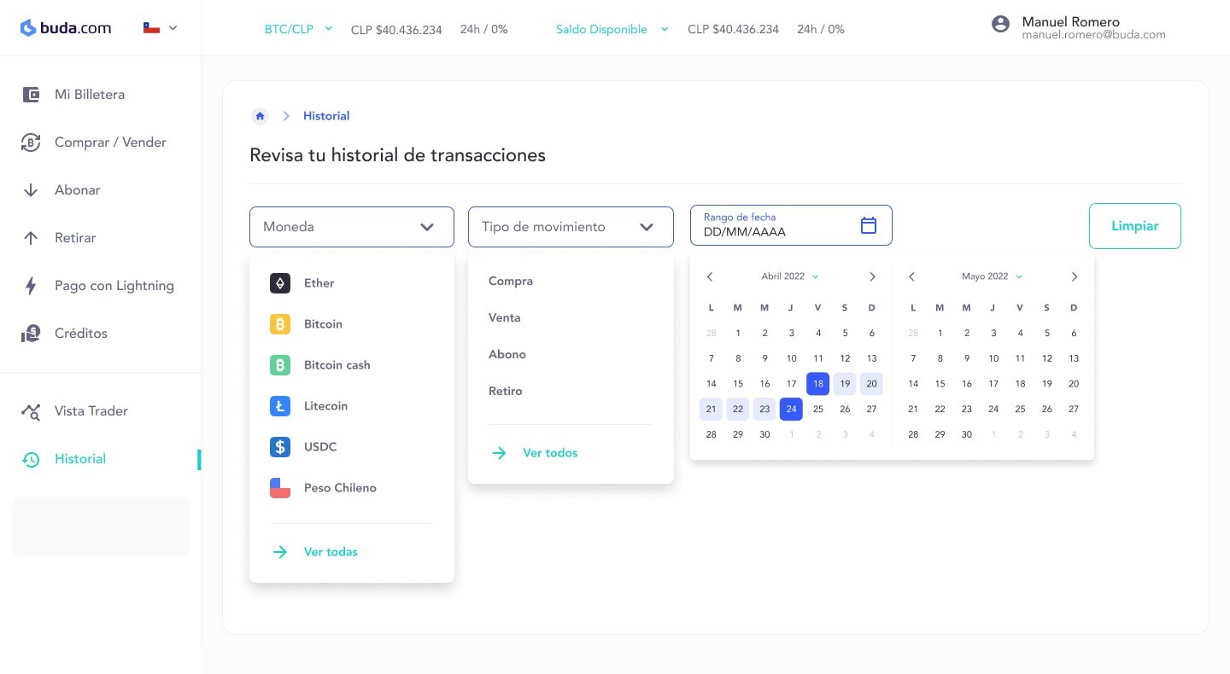1230x674 pixels.
Task: Click the Pago con Lightning bolt icon
Action: coord(31,286)
